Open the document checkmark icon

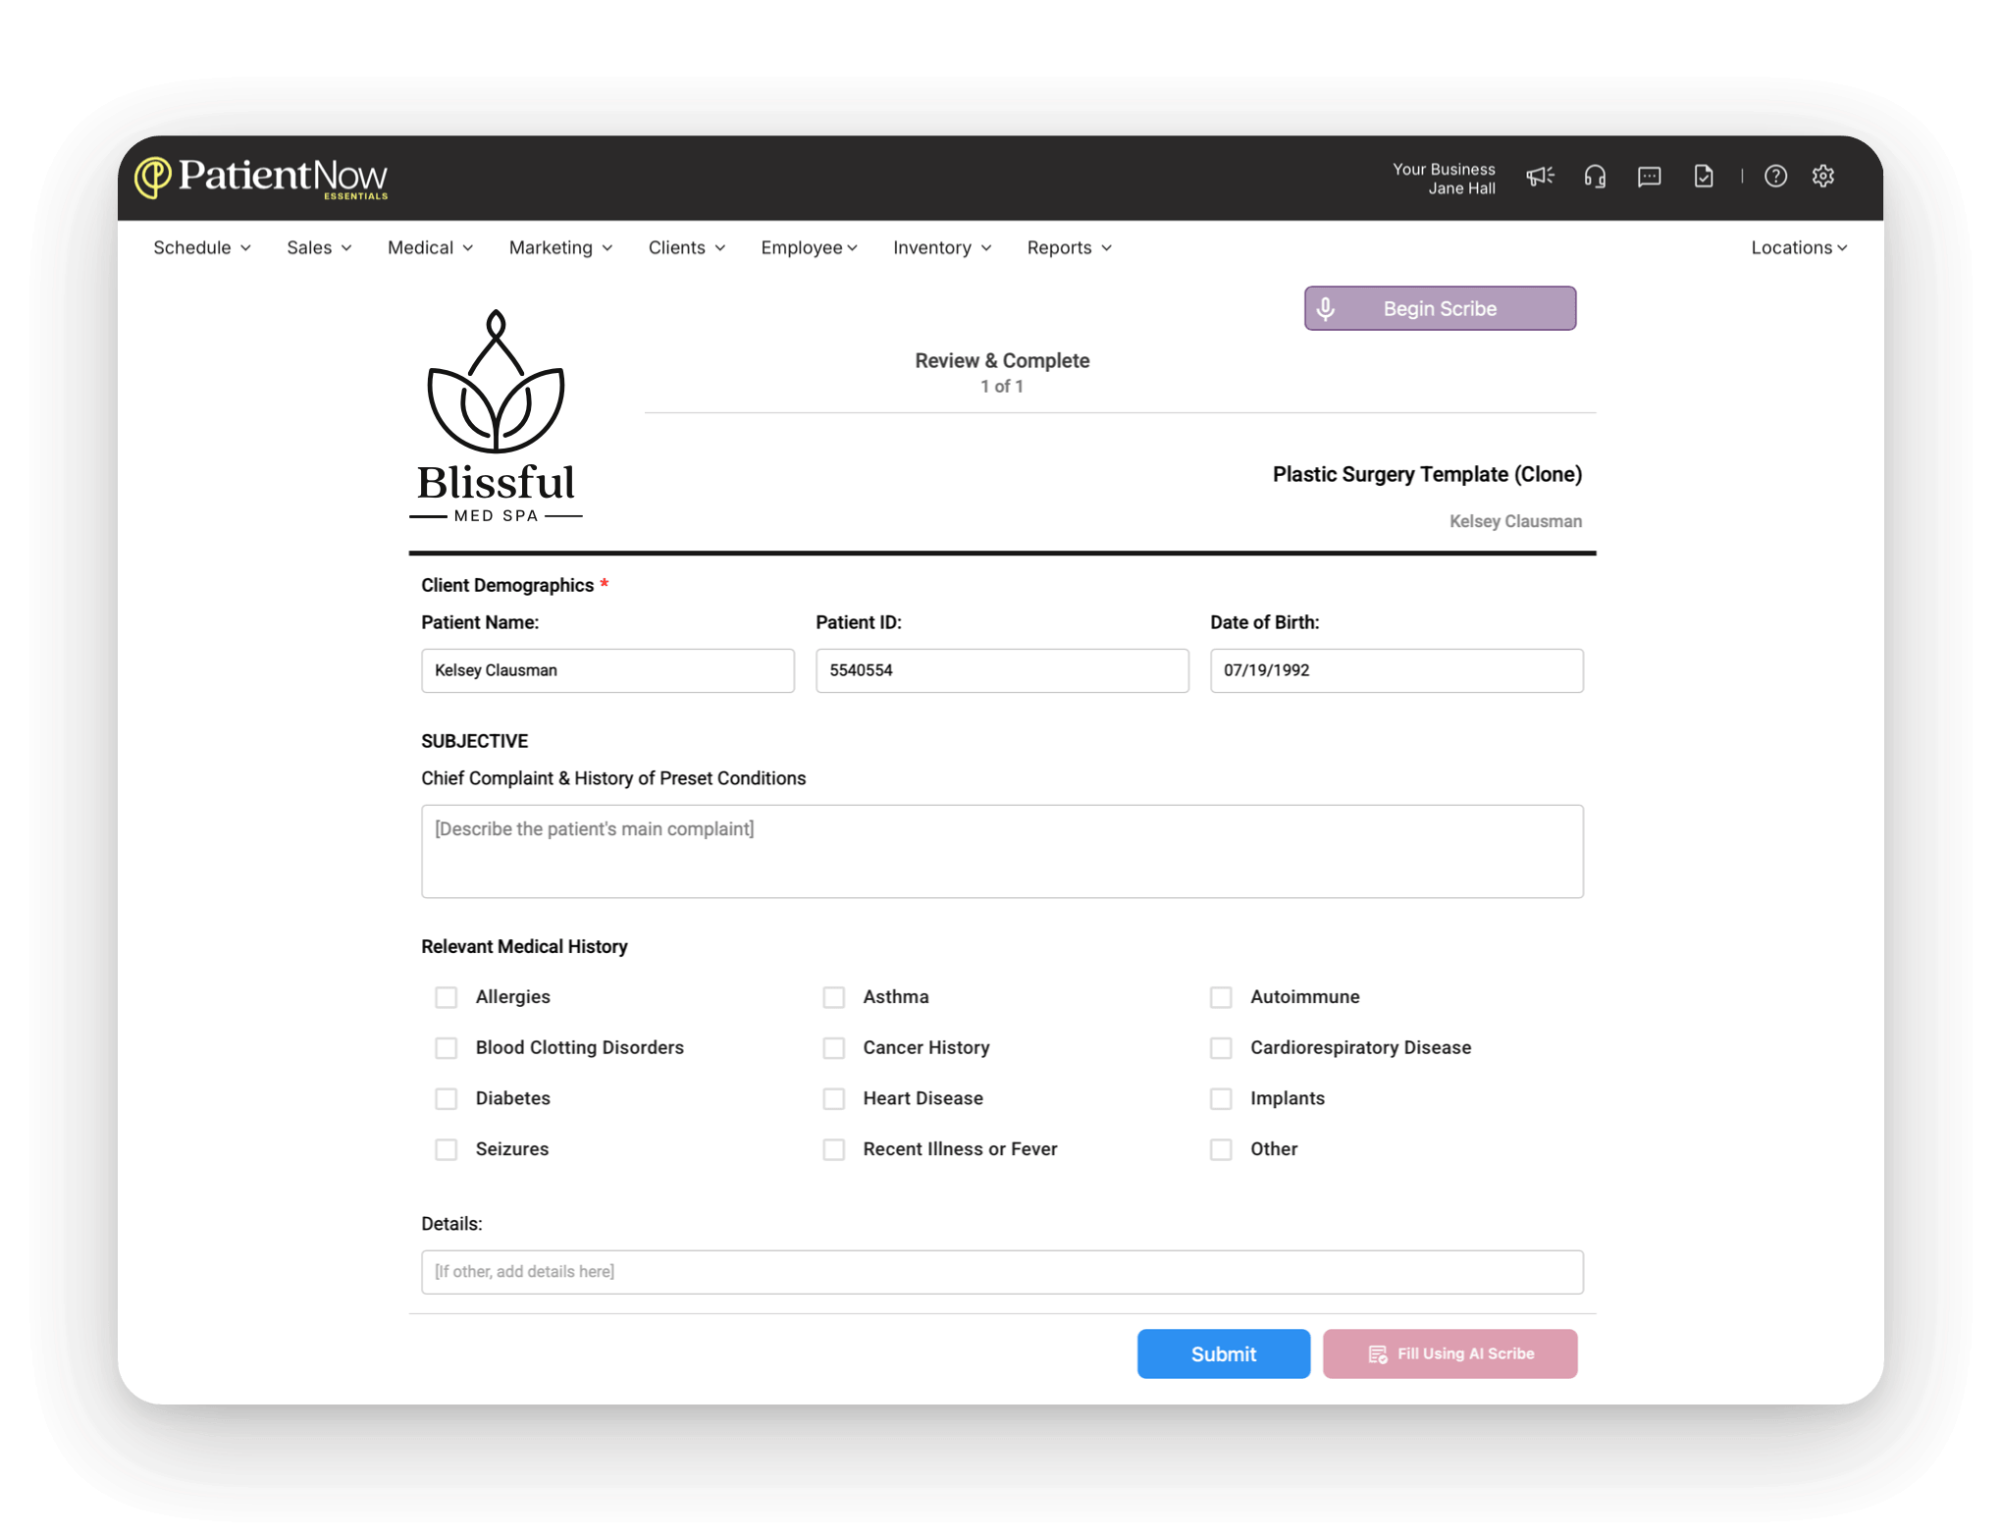pos(1704,177)
